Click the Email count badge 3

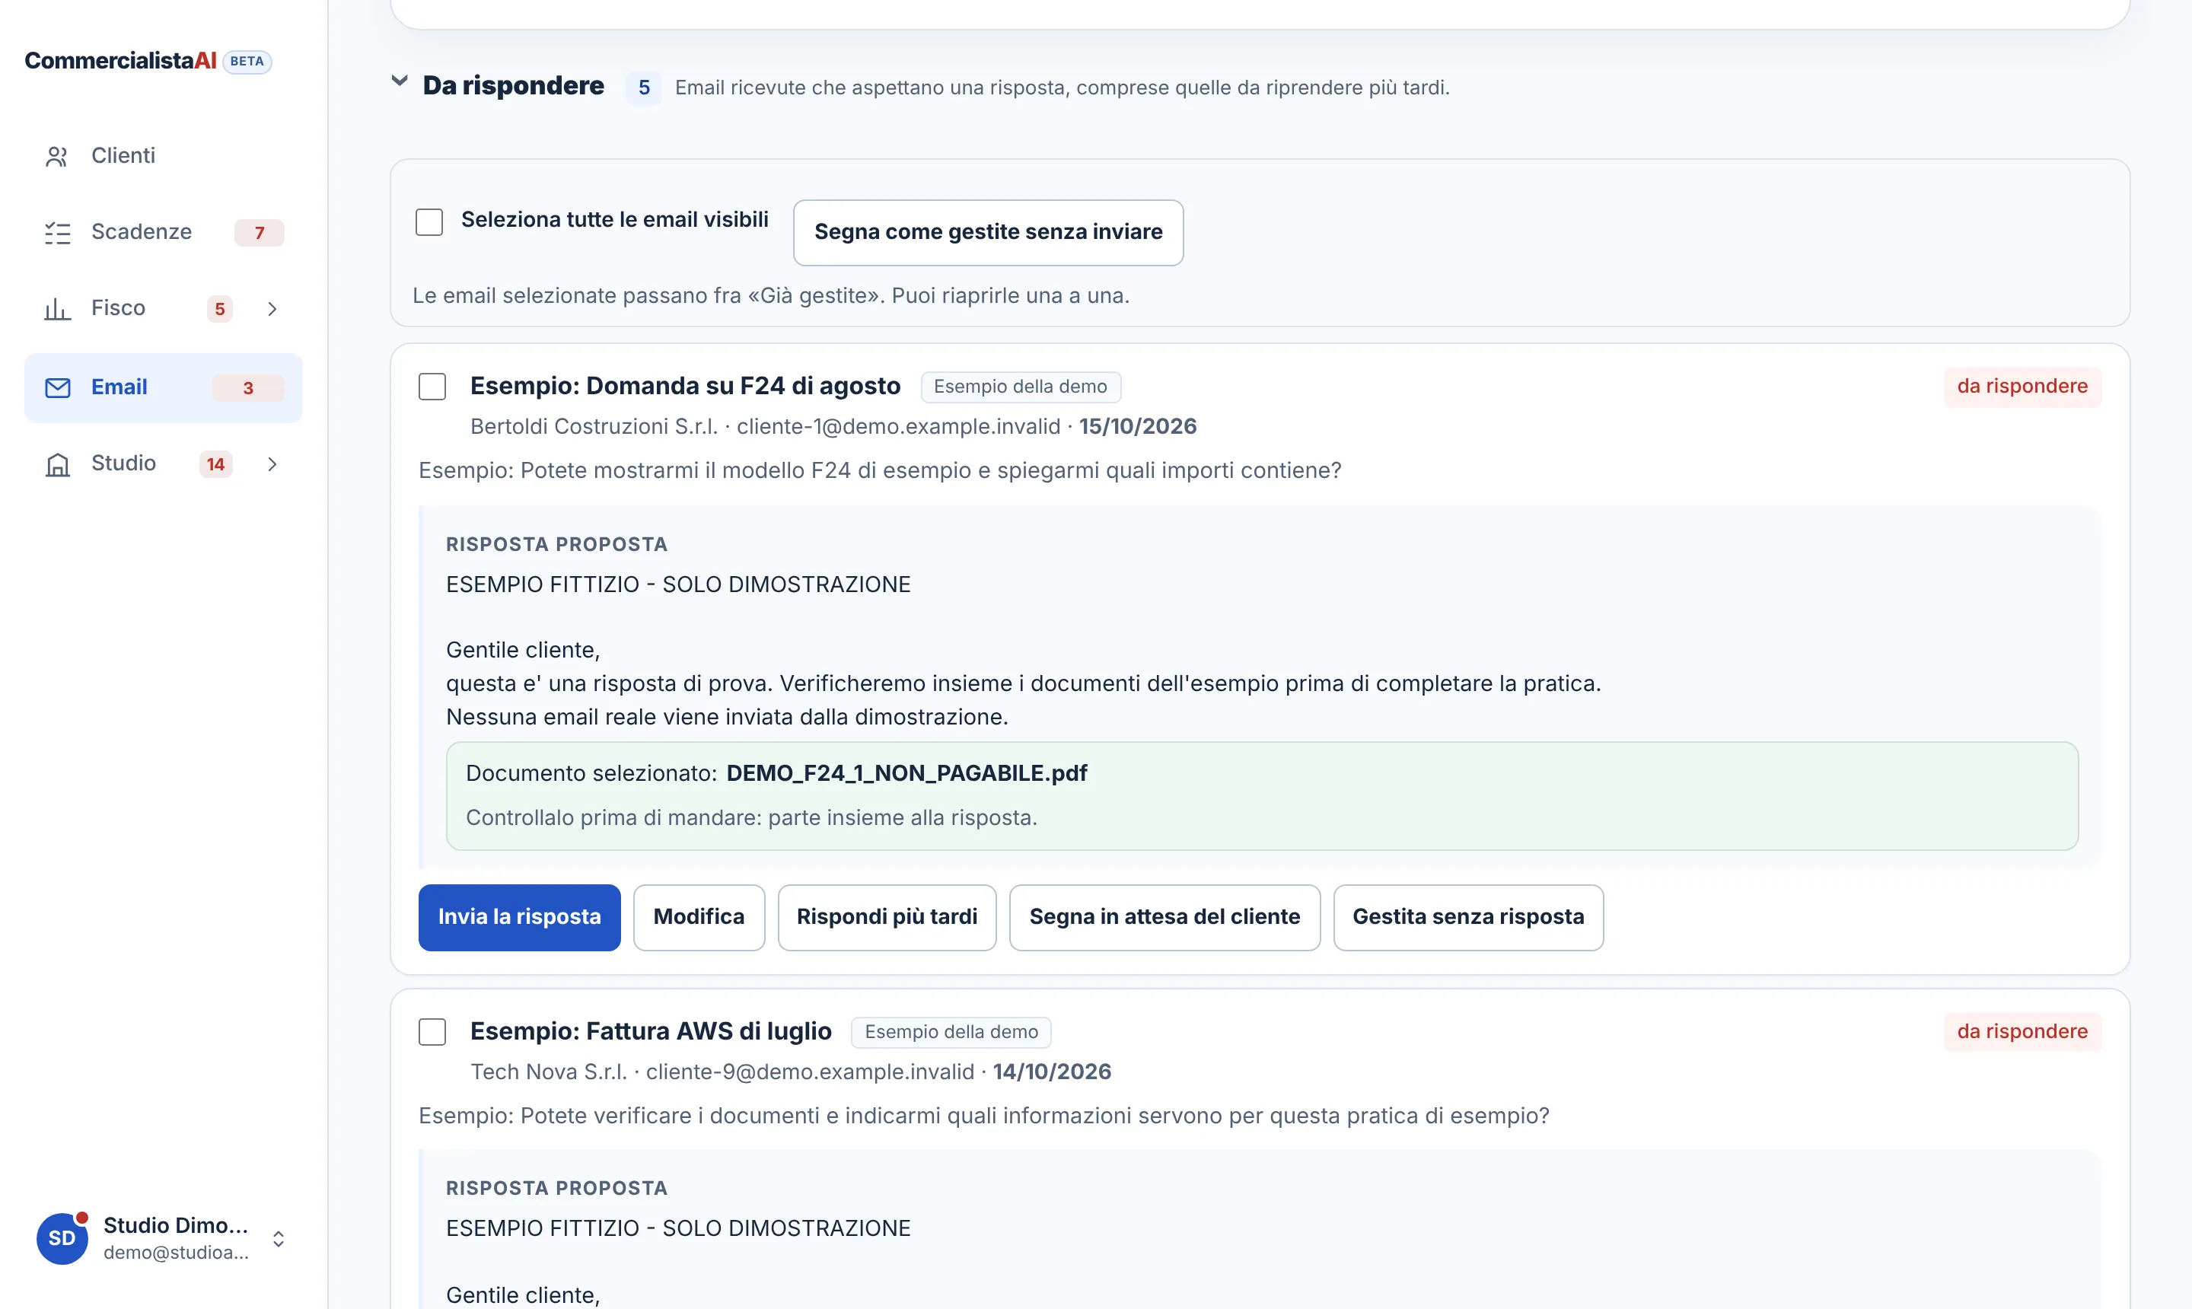click(248, 388)
